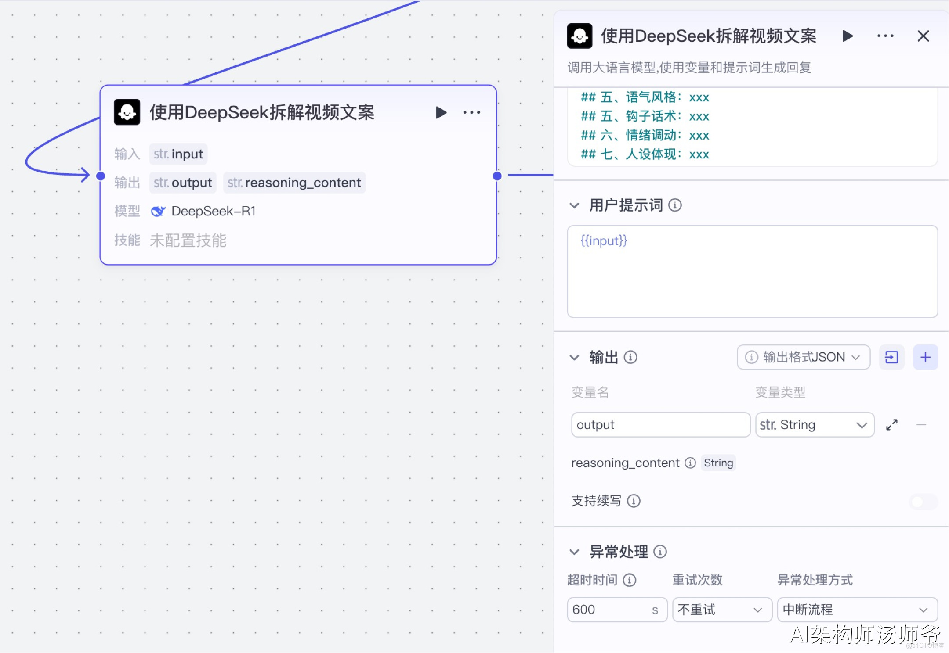Open the 不重试 retry count dropdown
Image resolution: width=949 pixels, height=653 pixels.
721,610
